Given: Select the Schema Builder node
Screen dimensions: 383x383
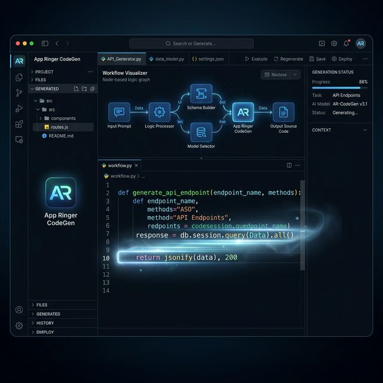Looking at the screenshot, I should (201, 94).
